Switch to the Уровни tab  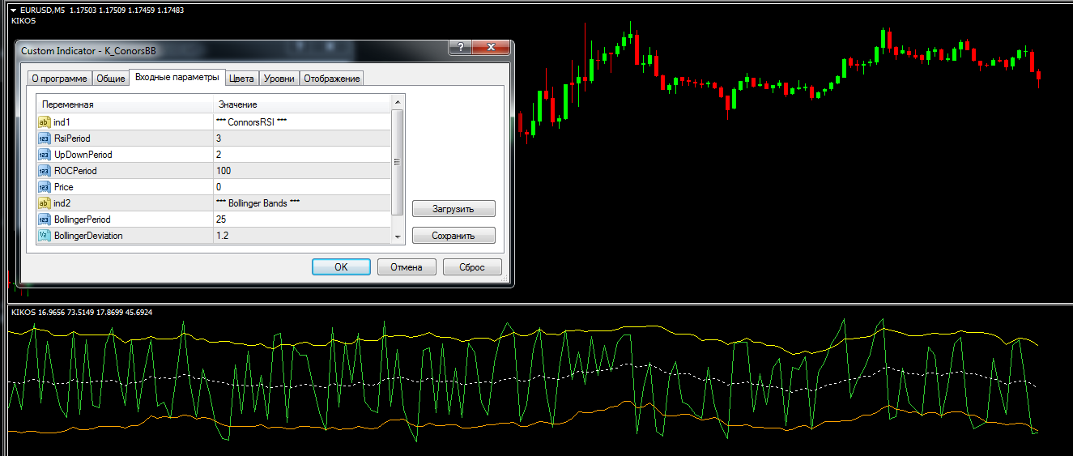click(279, 79)
